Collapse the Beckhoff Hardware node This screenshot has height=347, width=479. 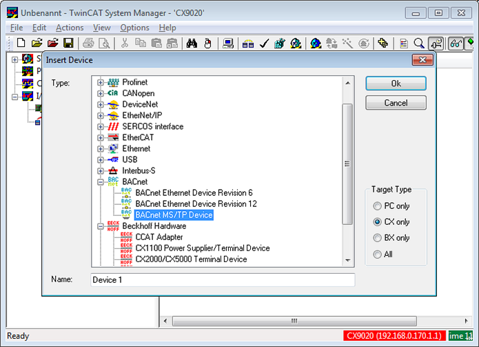pos(100,226)
